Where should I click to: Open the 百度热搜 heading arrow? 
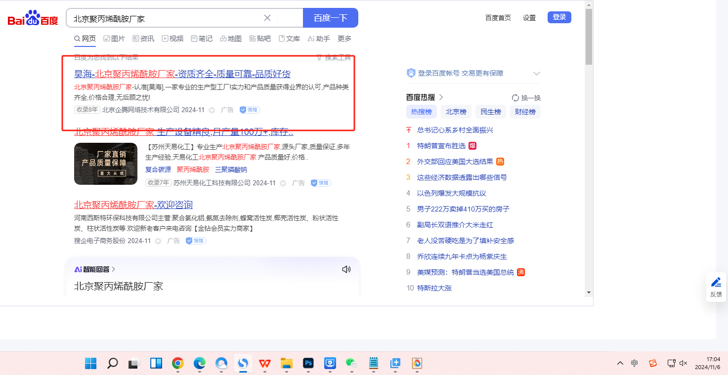pos(441,97)
